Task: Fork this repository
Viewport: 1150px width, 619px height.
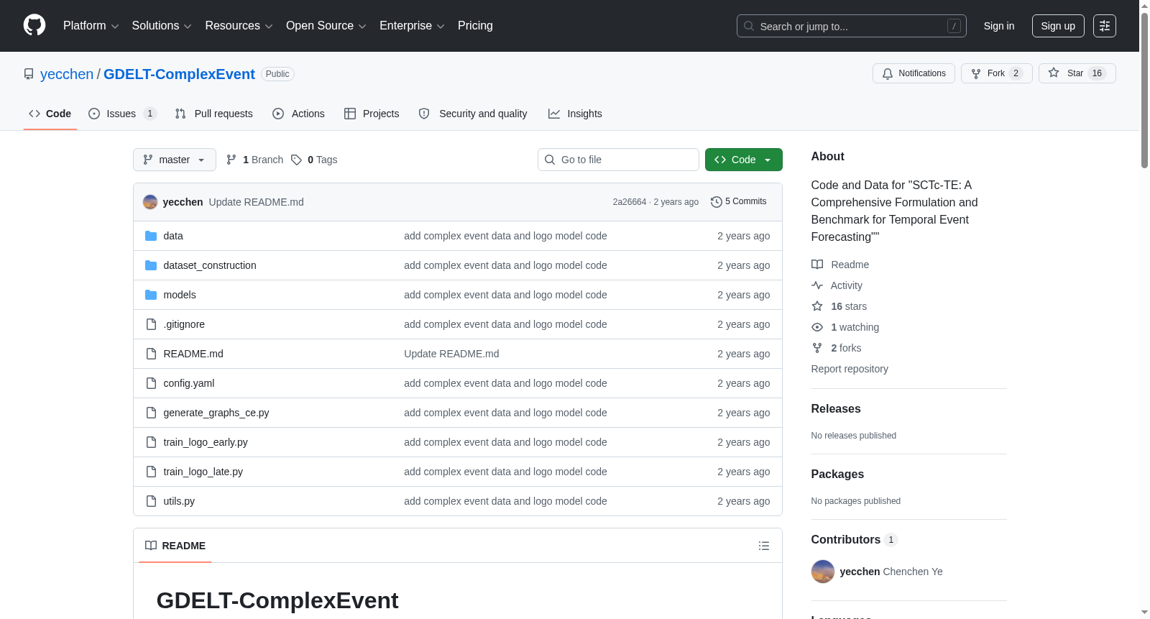Action: (x=996, y=73)
